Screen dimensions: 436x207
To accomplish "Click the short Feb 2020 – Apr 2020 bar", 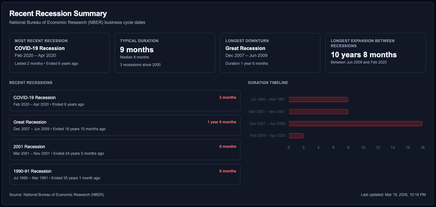I will [296, 136].
